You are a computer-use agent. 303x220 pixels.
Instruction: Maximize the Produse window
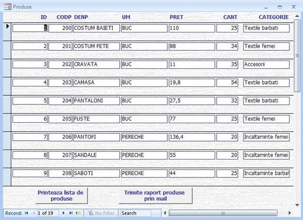point(280,7)
